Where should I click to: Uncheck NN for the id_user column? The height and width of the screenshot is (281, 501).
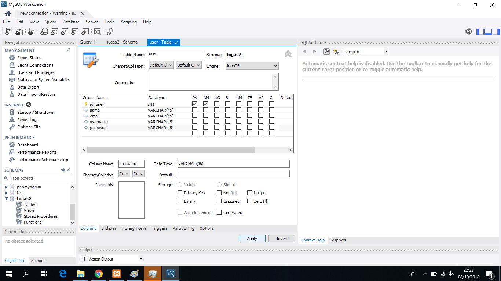[205, 104]
